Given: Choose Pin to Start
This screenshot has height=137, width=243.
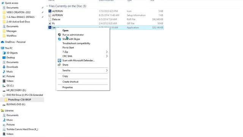Looking at the screenshot, I should [68, 48].
